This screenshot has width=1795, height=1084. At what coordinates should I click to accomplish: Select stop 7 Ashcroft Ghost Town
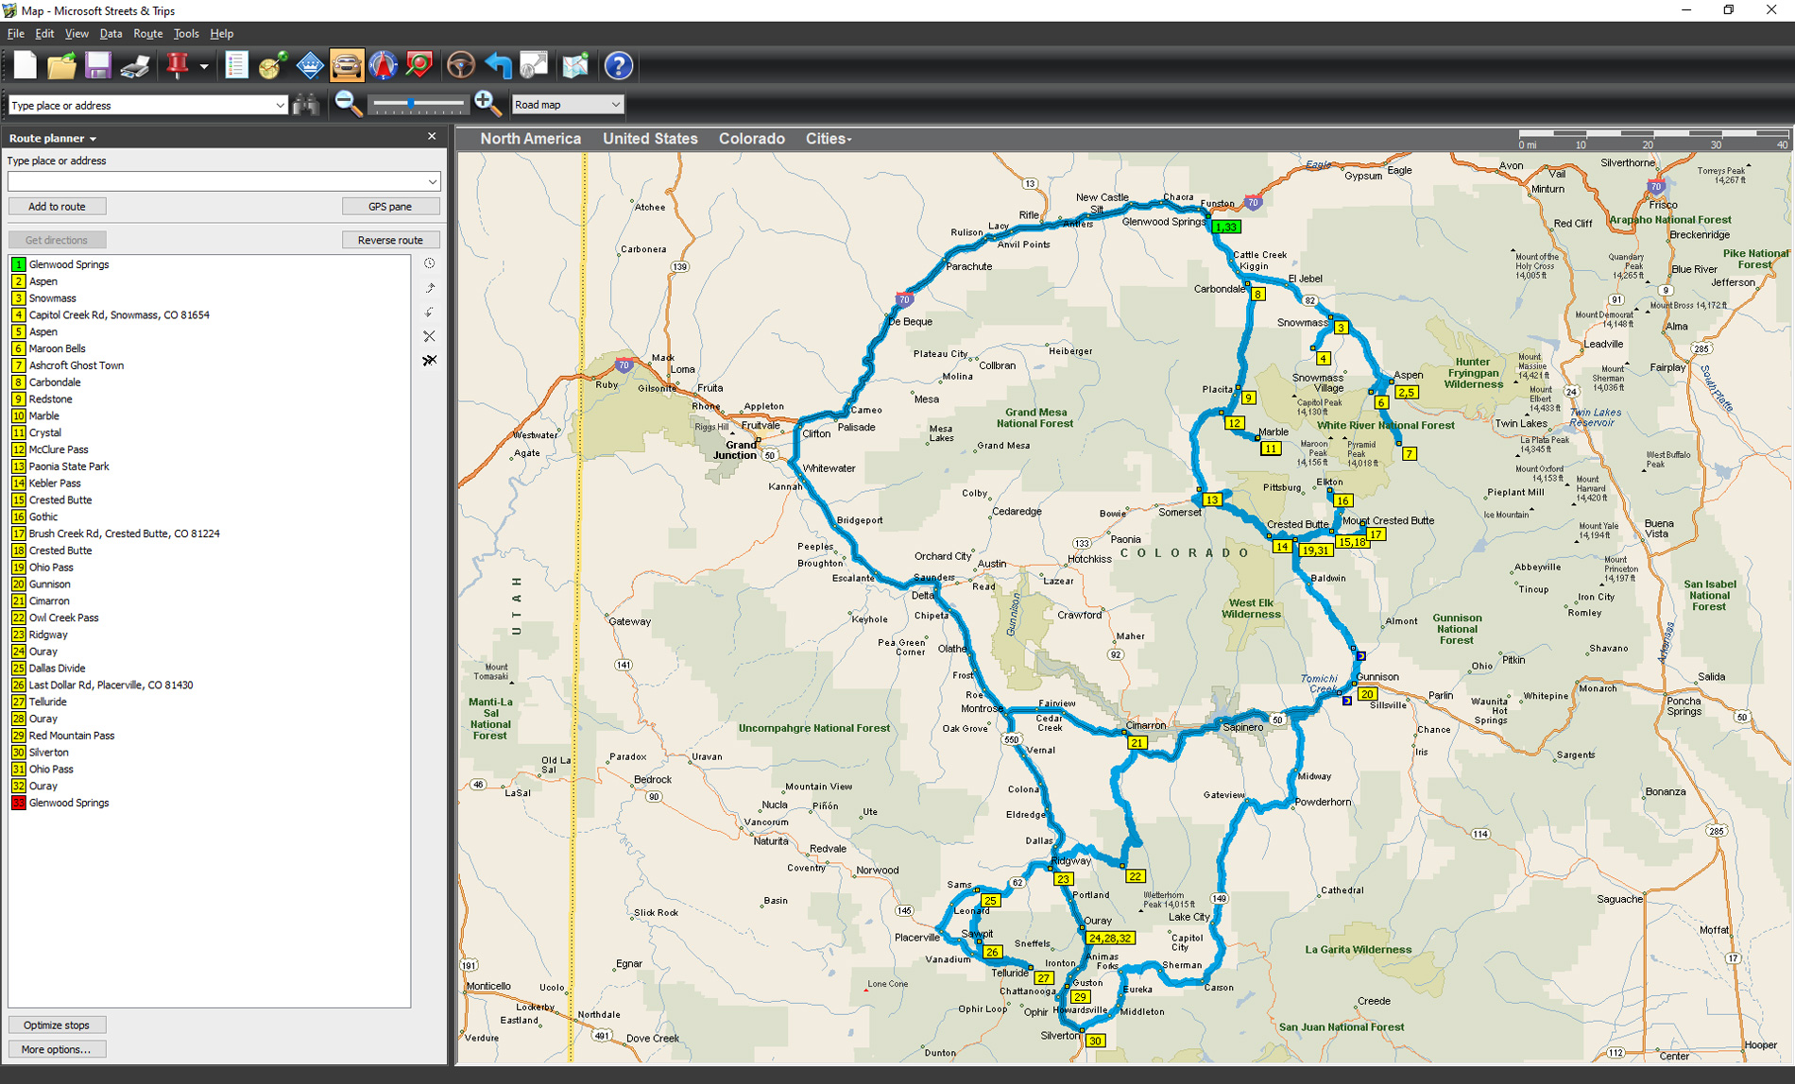click(209, 365)
